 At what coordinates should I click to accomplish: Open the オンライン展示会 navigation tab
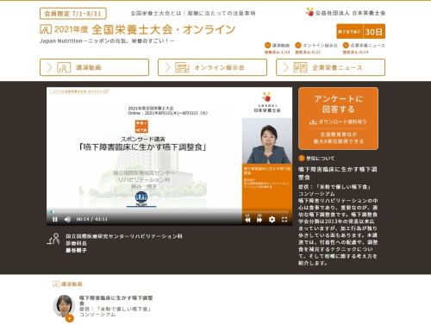[212, 67]
